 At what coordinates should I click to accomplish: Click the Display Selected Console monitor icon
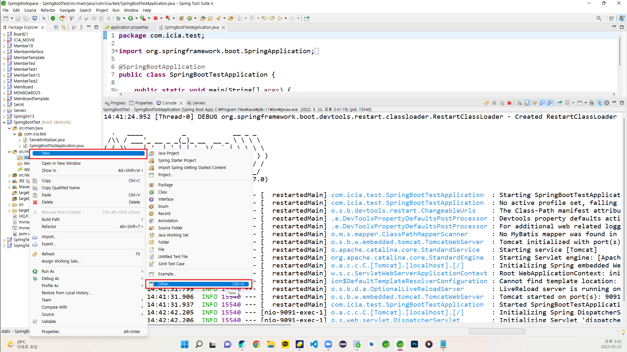click(568, 103)
